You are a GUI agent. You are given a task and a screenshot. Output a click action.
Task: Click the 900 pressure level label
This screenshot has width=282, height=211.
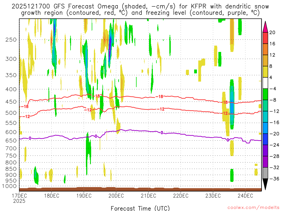click(x=11, y=175)
